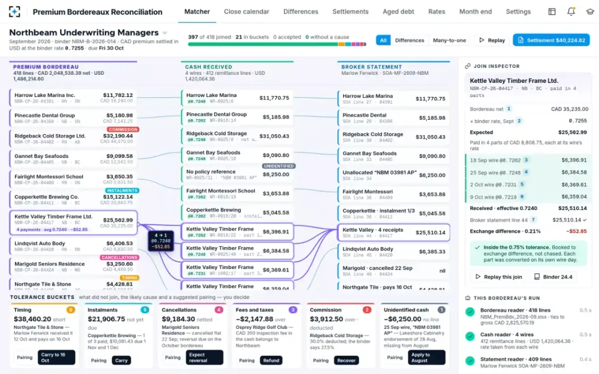
Task: Click the Settlement $40,224.82 button
Action: tap(551, 40)
